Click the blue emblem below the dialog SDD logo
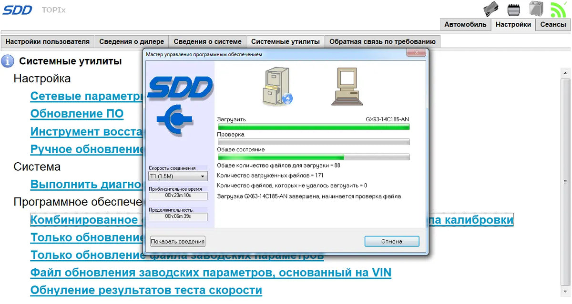Screen dimensions: 572x304 (x=174, y=120)
